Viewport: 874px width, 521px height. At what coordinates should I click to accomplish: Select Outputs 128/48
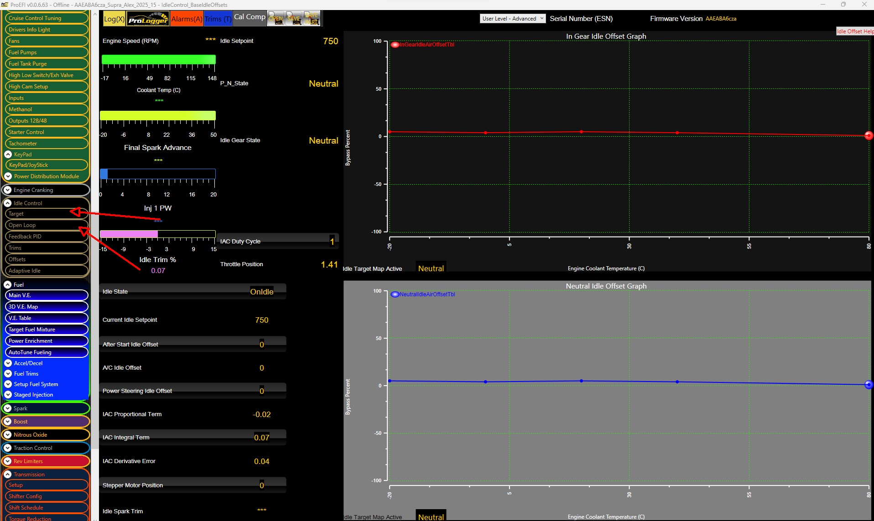(46, 121)
